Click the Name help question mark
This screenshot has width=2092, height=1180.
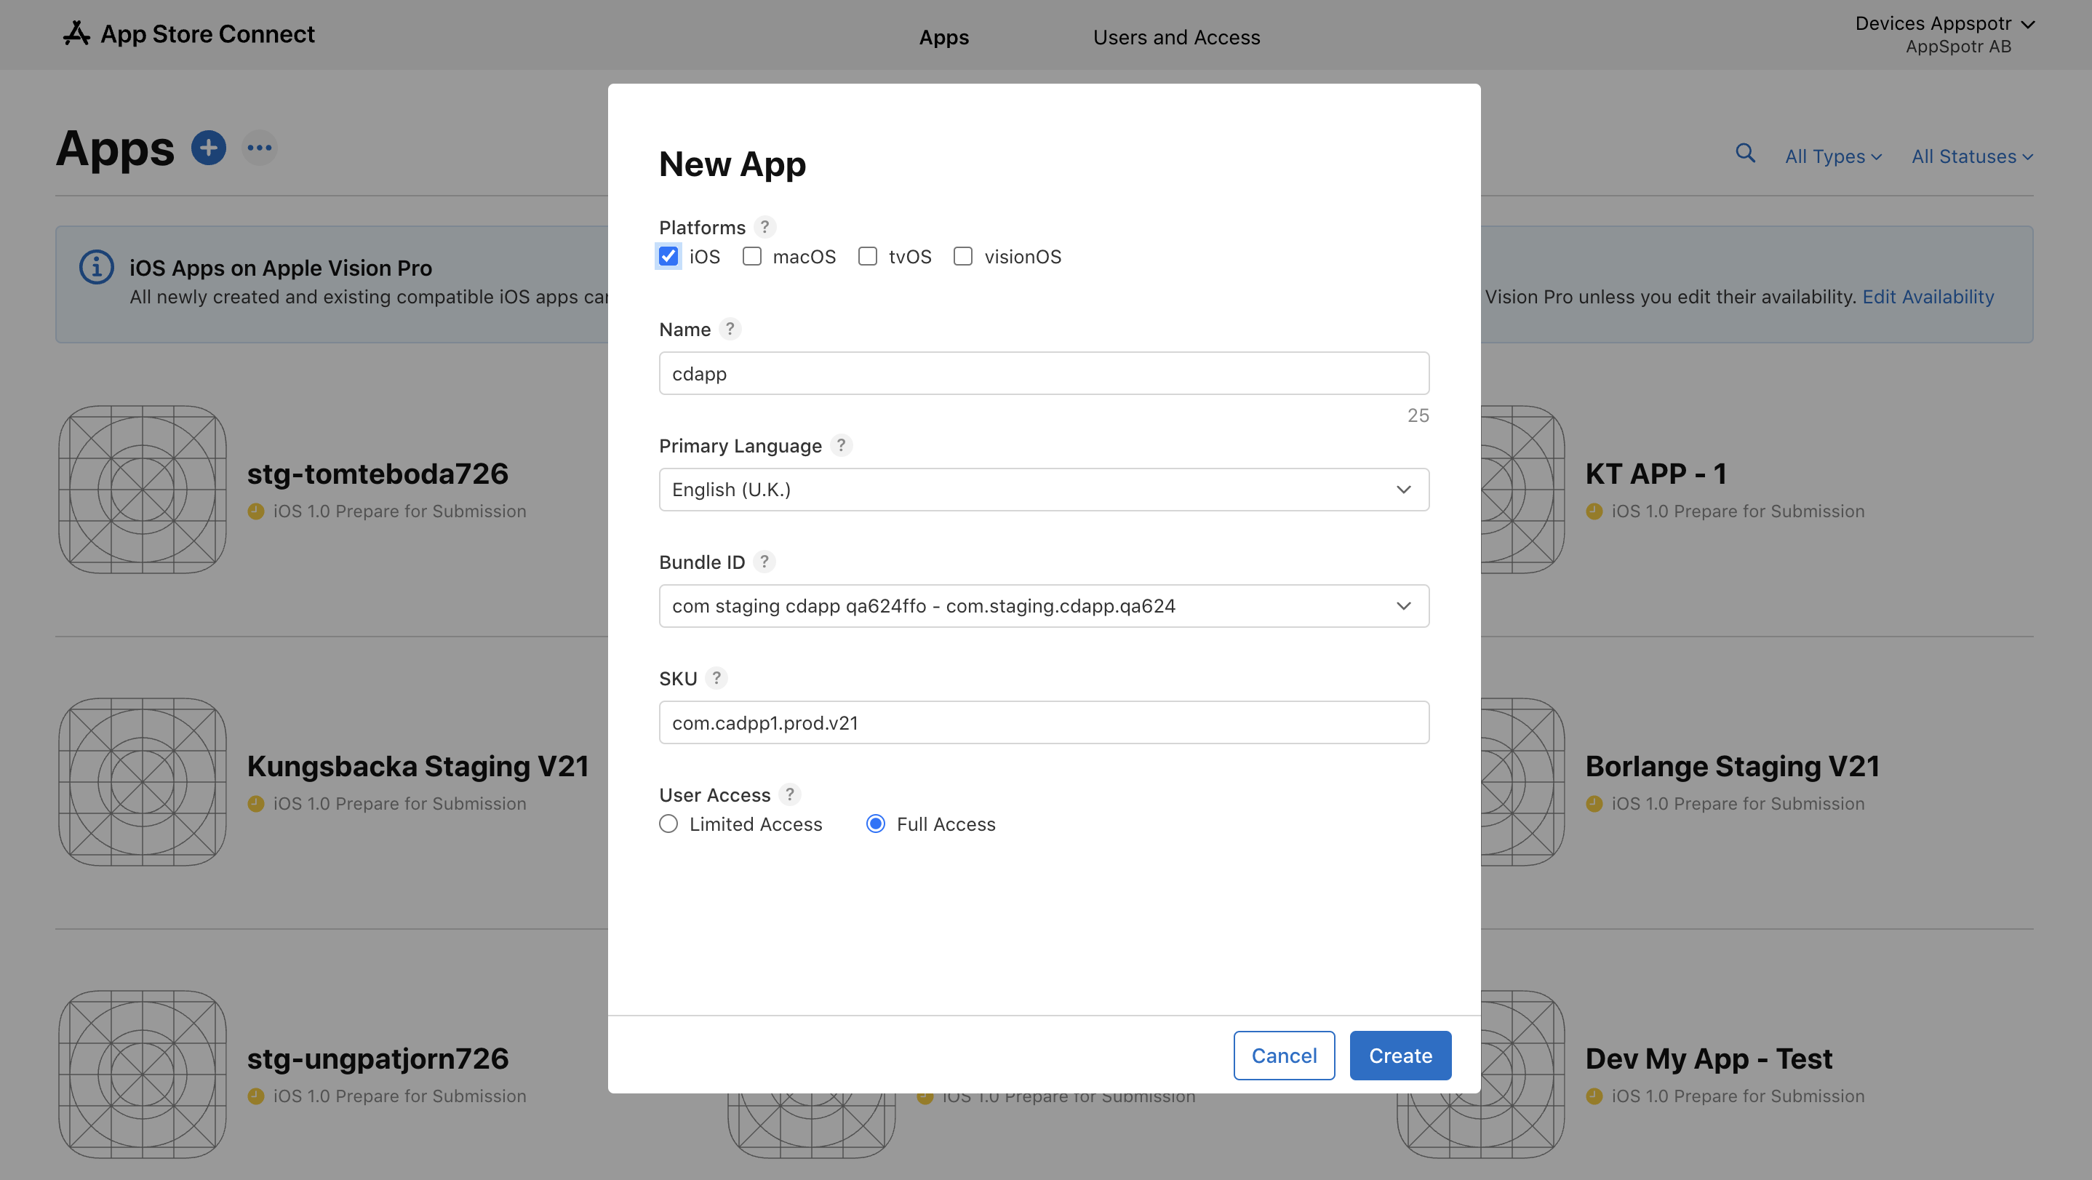pos(730,329)
